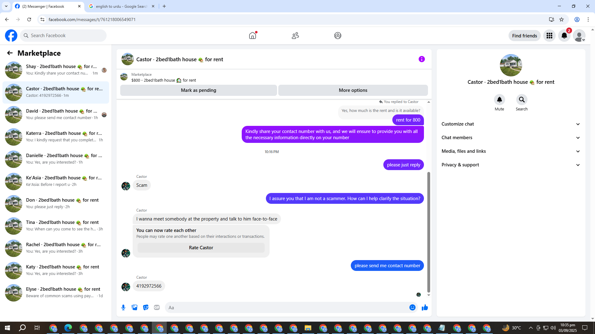The width and height of the screenshot is (595, 334).
Task: Search in conversation using the magnifier icon
Action: pyautogui.click(x=522, y=100)
